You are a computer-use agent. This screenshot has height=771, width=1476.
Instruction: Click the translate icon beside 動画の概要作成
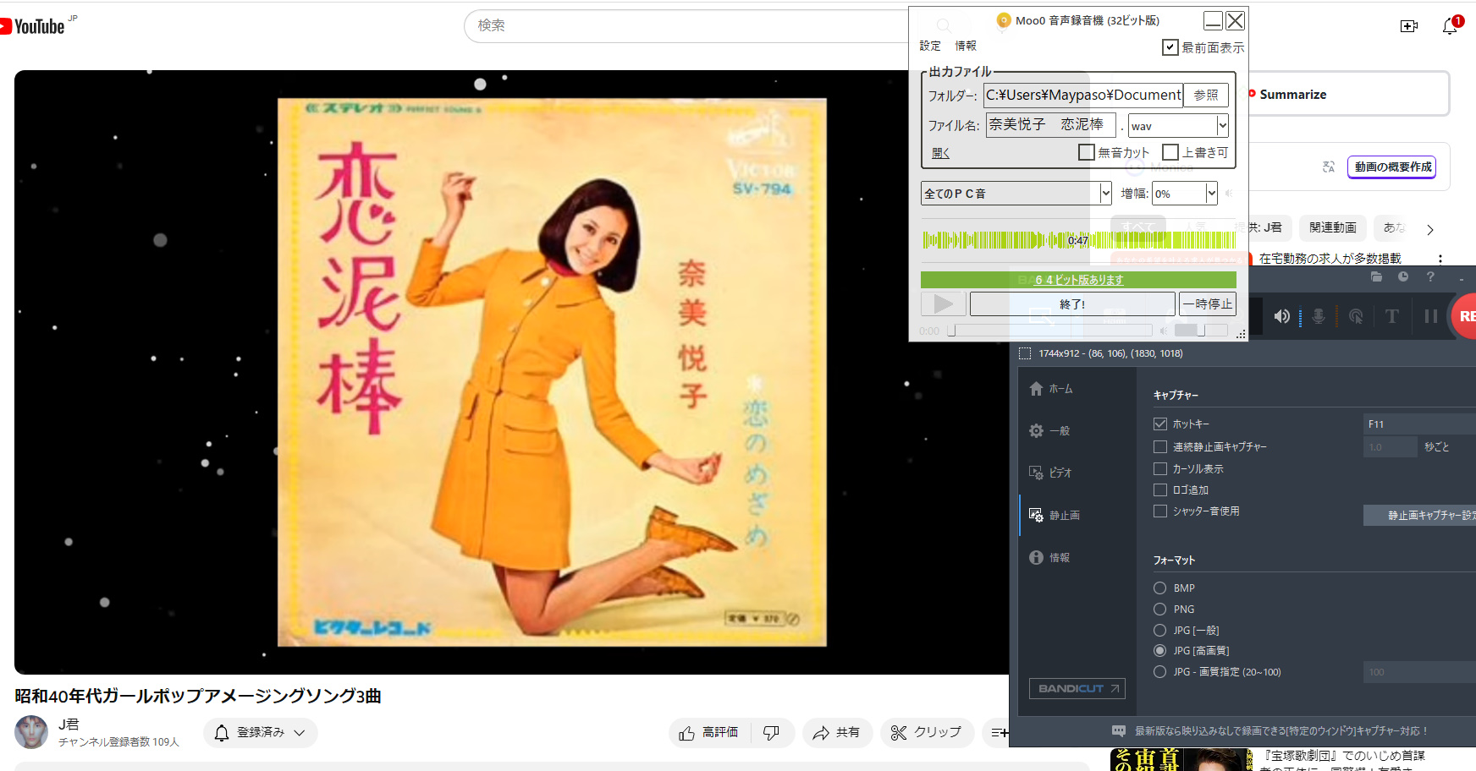click(x=1329, y=167)
